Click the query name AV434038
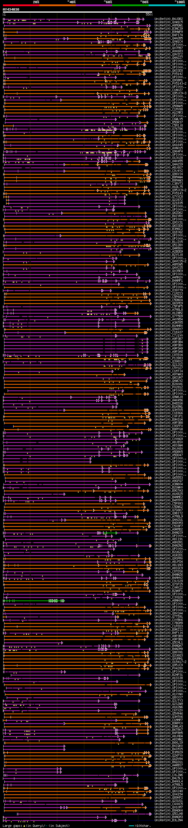The width and height of the screenshot is (188, 828). coord(11,9)
